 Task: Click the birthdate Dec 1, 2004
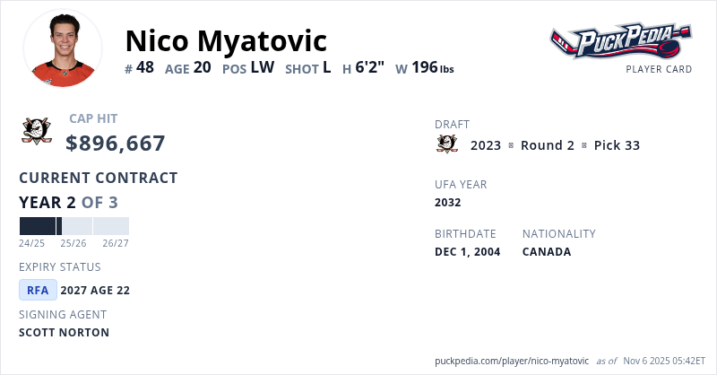click(x=467, y=252)
